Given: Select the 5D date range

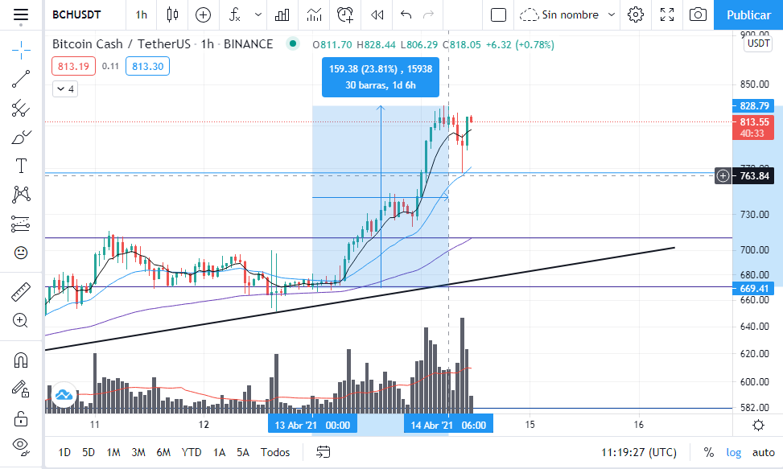Looking at the screenshot, I should [x=89, y=453].
